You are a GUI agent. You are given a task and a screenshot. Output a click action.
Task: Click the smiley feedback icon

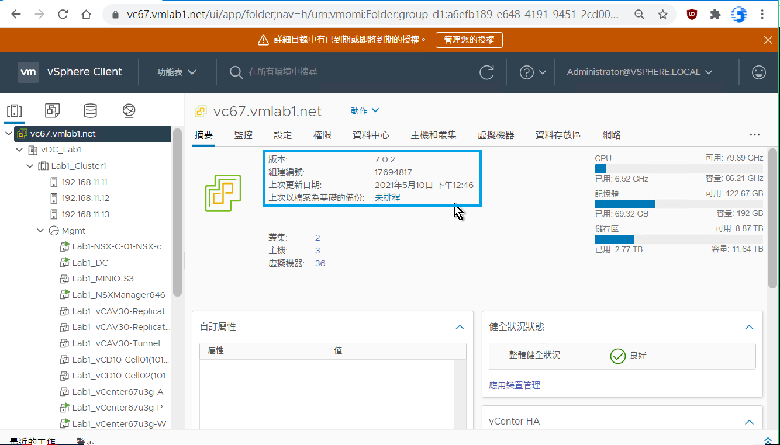(759, 72)
